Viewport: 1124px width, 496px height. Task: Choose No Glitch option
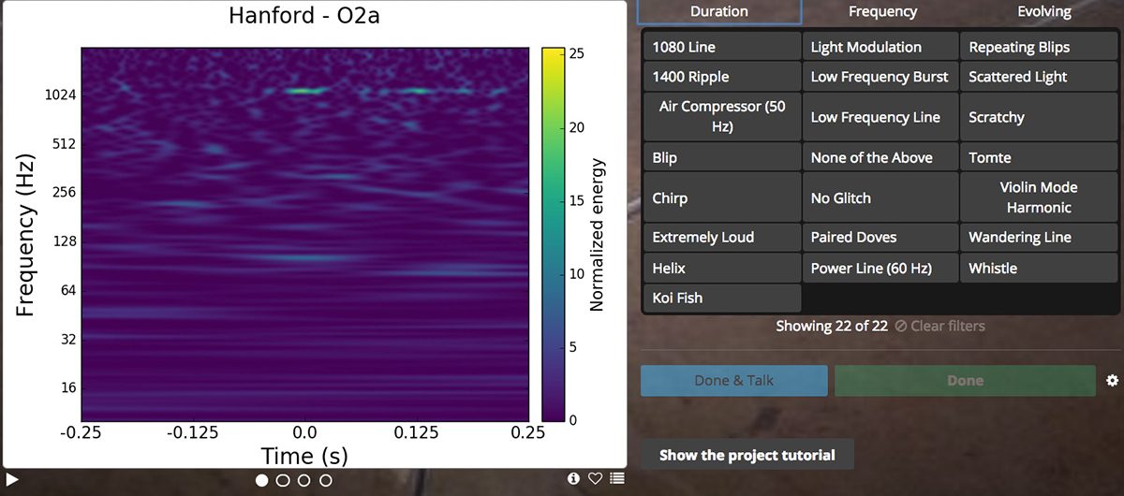[880, 197]
